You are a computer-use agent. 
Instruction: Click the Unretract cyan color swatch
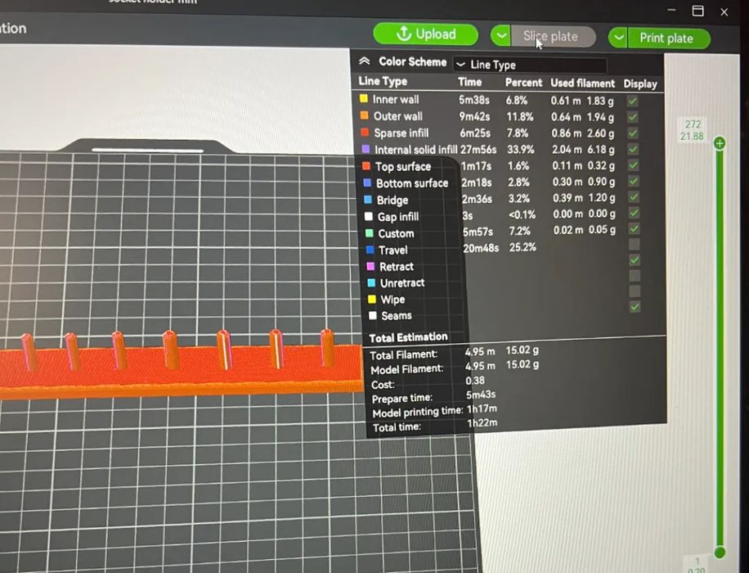point(371,282)
